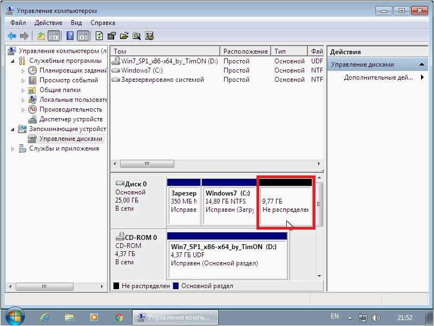The height and width of the screenshot is (326, 434).
Task: Open Internet Explorer from taskbar
Action: [44, 317]
